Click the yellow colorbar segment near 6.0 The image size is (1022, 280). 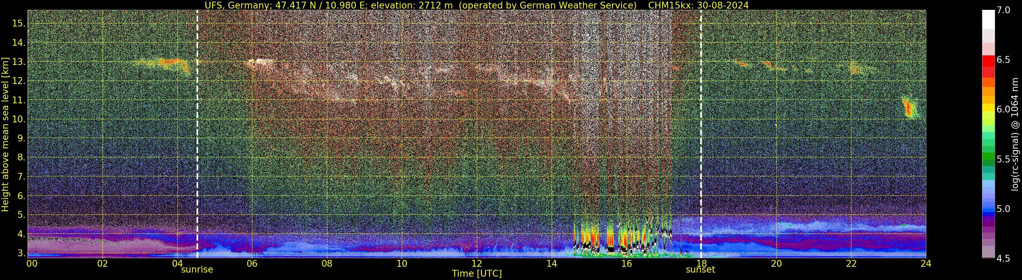988,107
